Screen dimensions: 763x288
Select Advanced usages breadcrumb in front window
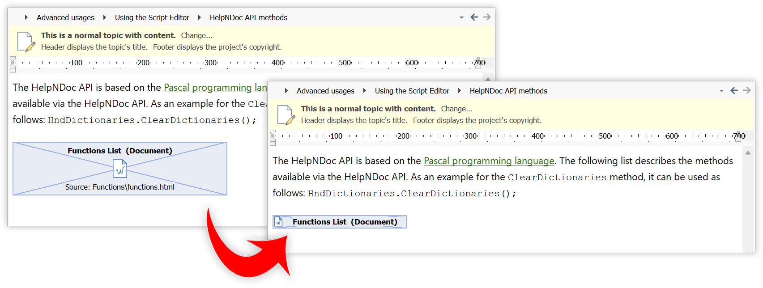click(x=325, y=91)
